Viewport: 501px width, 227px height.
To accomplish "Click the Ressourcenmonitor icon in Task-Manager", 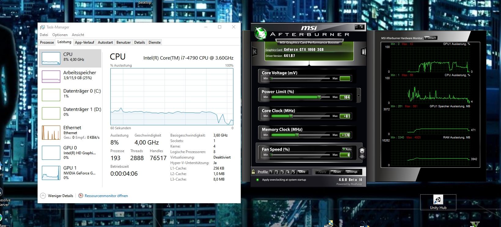I will coord(81,196).
